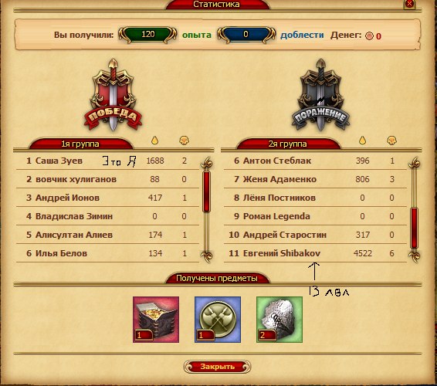Close the Статистика window with the X

pyautogui.click(x=409, y=4)
